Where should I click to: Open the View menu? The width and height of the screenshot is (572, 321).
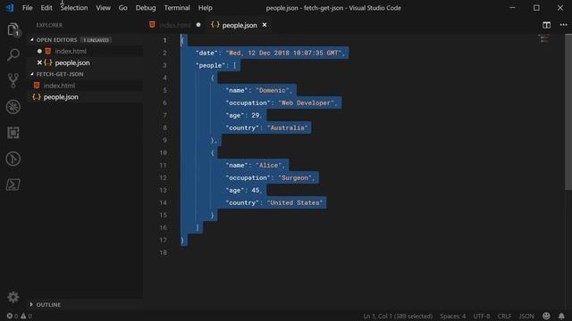[104, 8]
